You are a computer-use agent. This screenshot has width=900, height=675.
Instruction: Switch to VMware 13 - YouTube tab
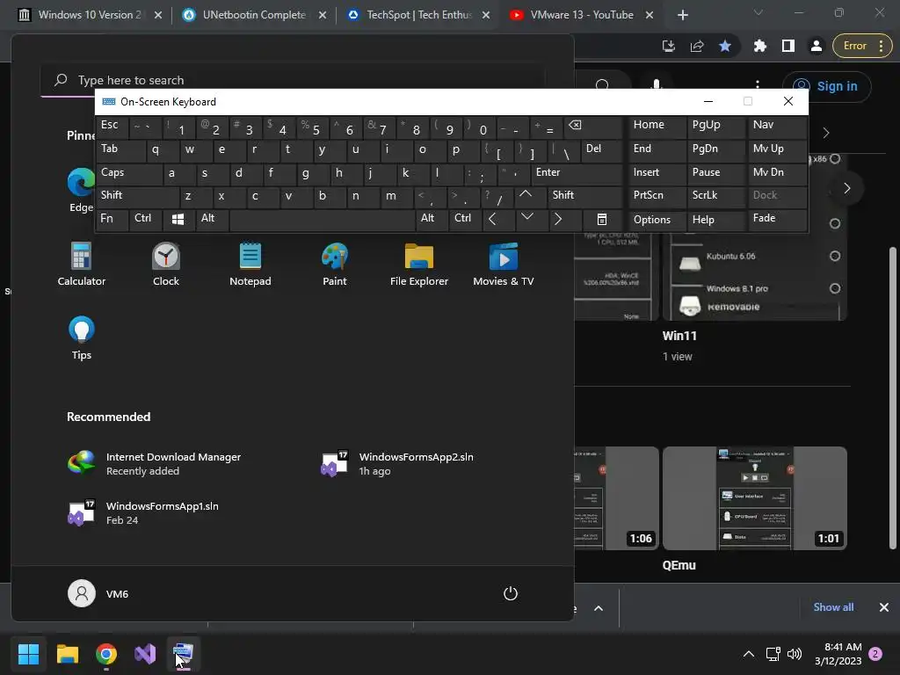[583, 15]
